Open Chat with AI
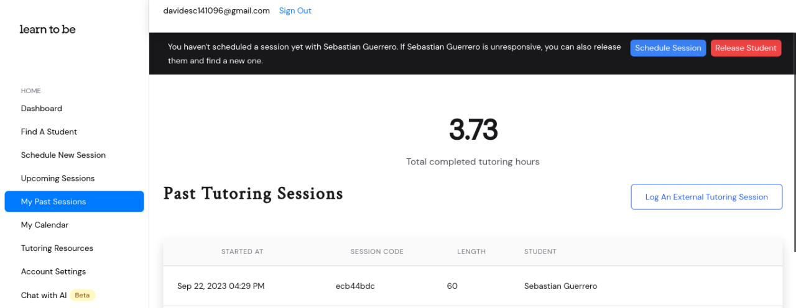The width and height of the screenshot is (796, 308). point(44,296)
